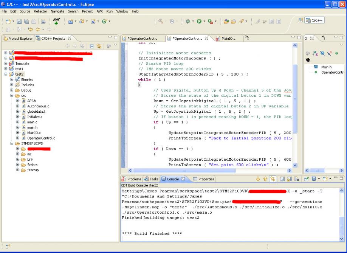Image resolution: width=347 pixels, height=253 pixels.
Task: Collapse the test2 project node
Action: point(6,74)
